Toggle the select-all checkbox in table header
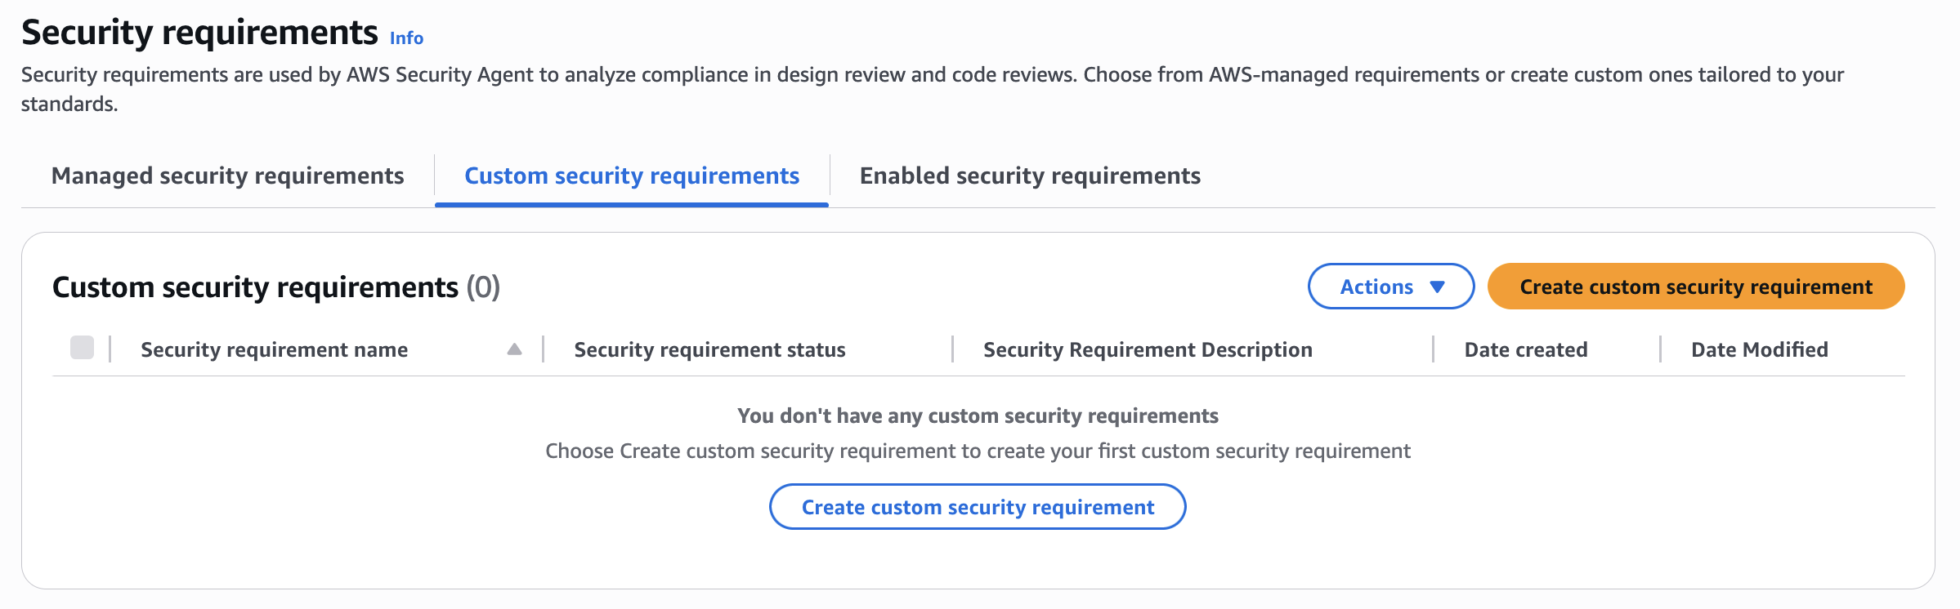1960x609 pixels. [x=83, y=348]
